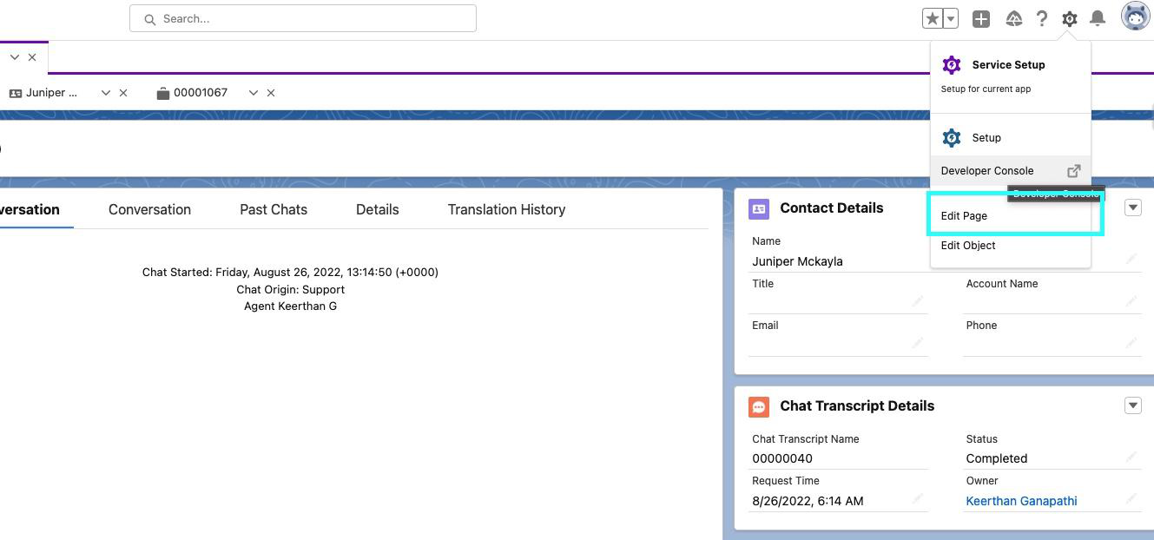Click the Service Setup gear icon
The width and height of the screenshot is (1154, 540).
[952, 65]
